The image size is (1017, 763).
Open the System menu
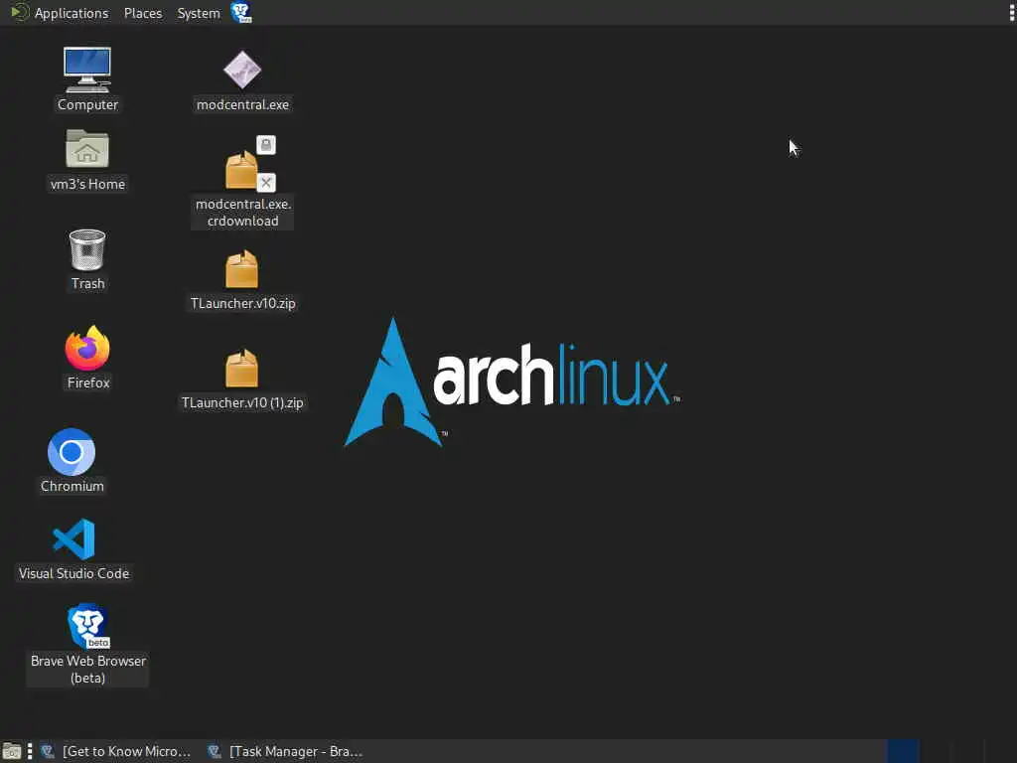click(x=199, y=13)
